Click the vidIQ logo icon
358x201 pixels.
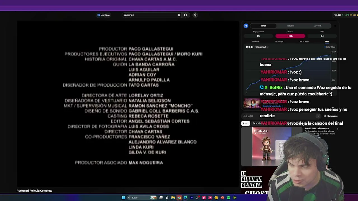pos(246,26)
